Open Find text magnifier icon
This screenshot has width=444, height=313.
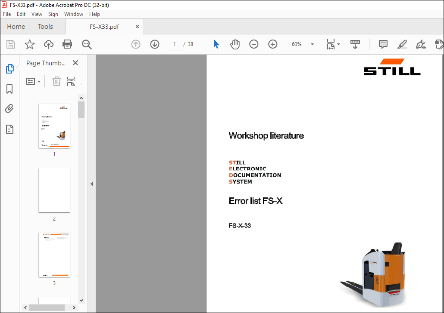(x=87, y=44)
